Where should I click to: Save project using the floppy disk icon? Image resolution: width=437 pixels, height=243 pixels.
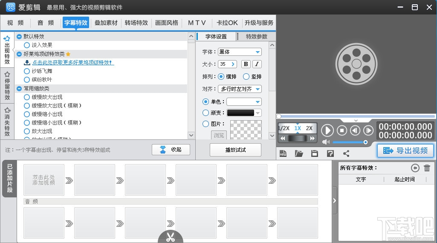click(315, 153)
